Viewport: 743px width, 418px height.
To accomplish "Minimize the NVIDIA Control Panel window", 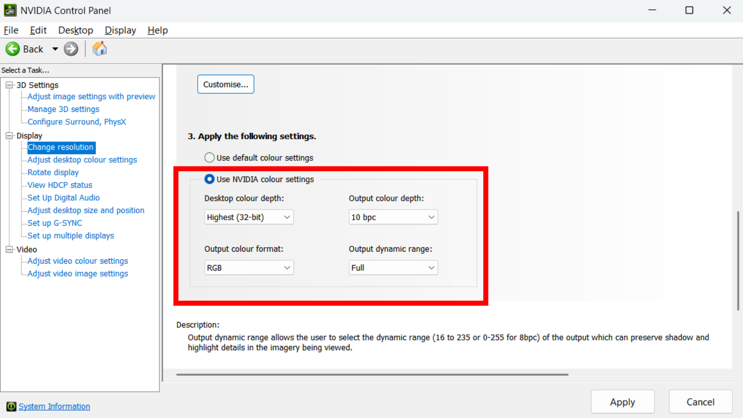I will [x=652, y=10].
